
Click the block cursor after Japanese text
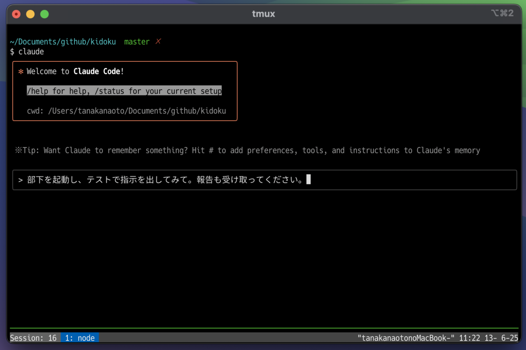[309, 180]
